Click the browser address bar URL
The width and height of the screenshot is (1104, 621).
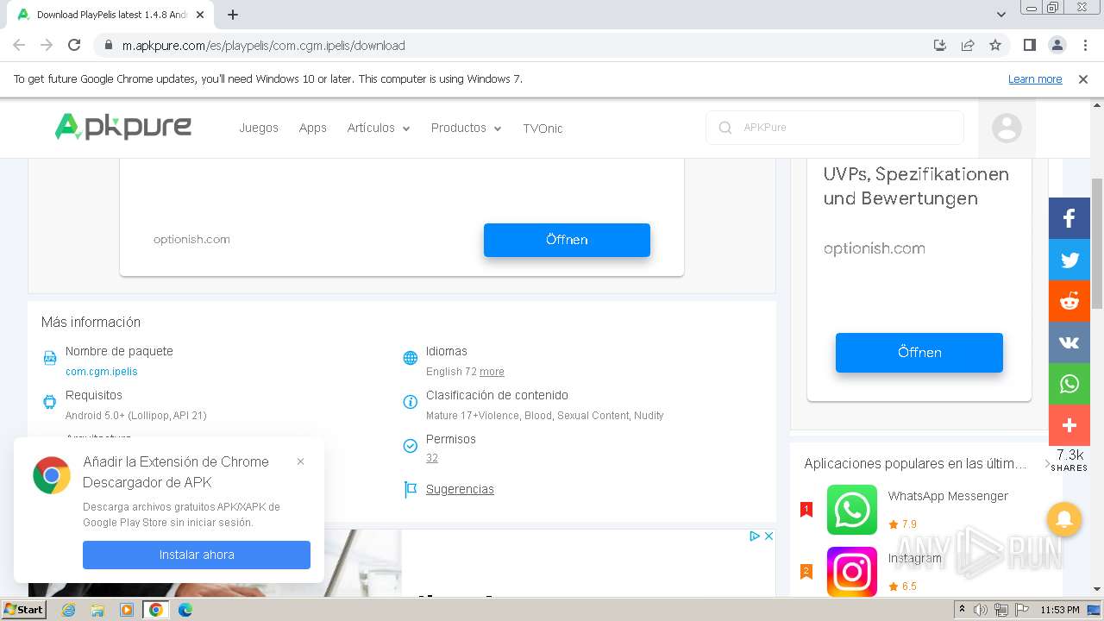point(264,45)
